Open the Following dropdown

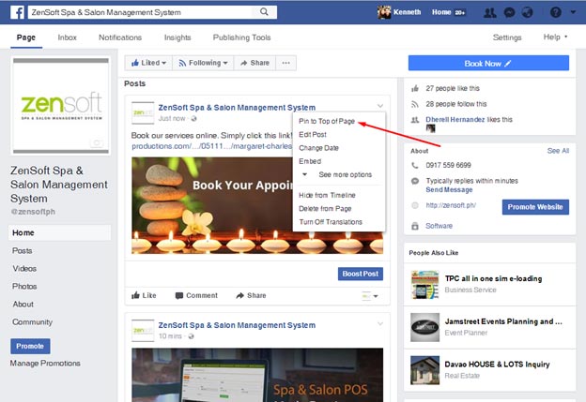click(203, 63)
